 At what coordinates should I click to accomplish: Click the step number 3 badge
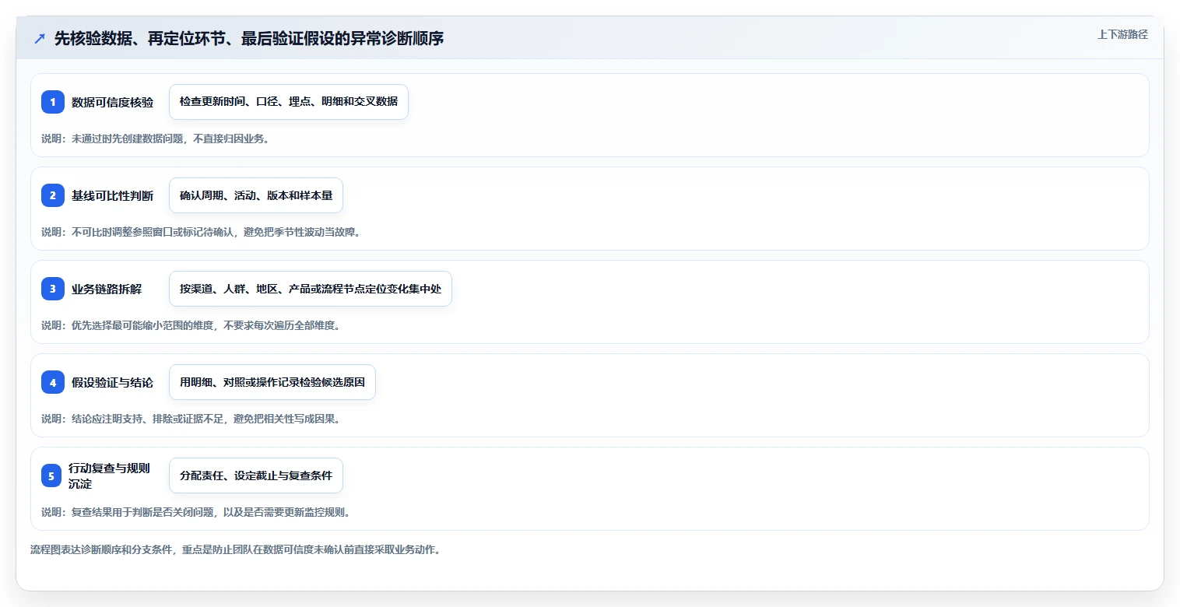(x=53, y=289)
